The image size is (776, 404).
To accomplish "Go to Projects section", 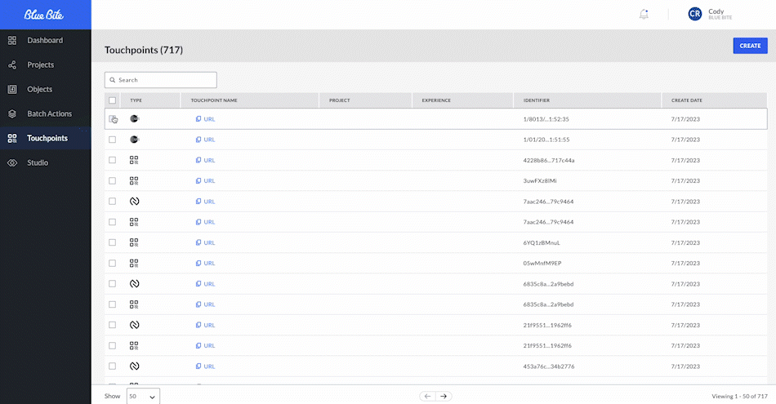I will point(41,64).
